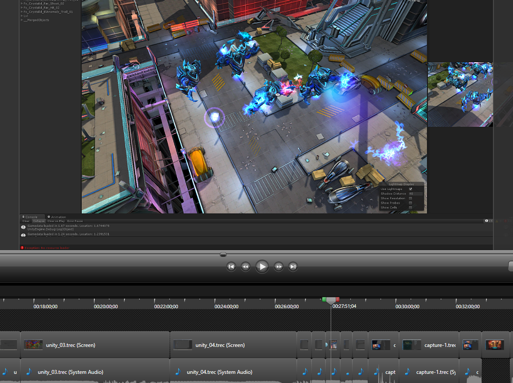Viewport: 513px width, 383px height.
Task: Click music note icon on unity_03.trec audio clip
Action: click(29, 372)
